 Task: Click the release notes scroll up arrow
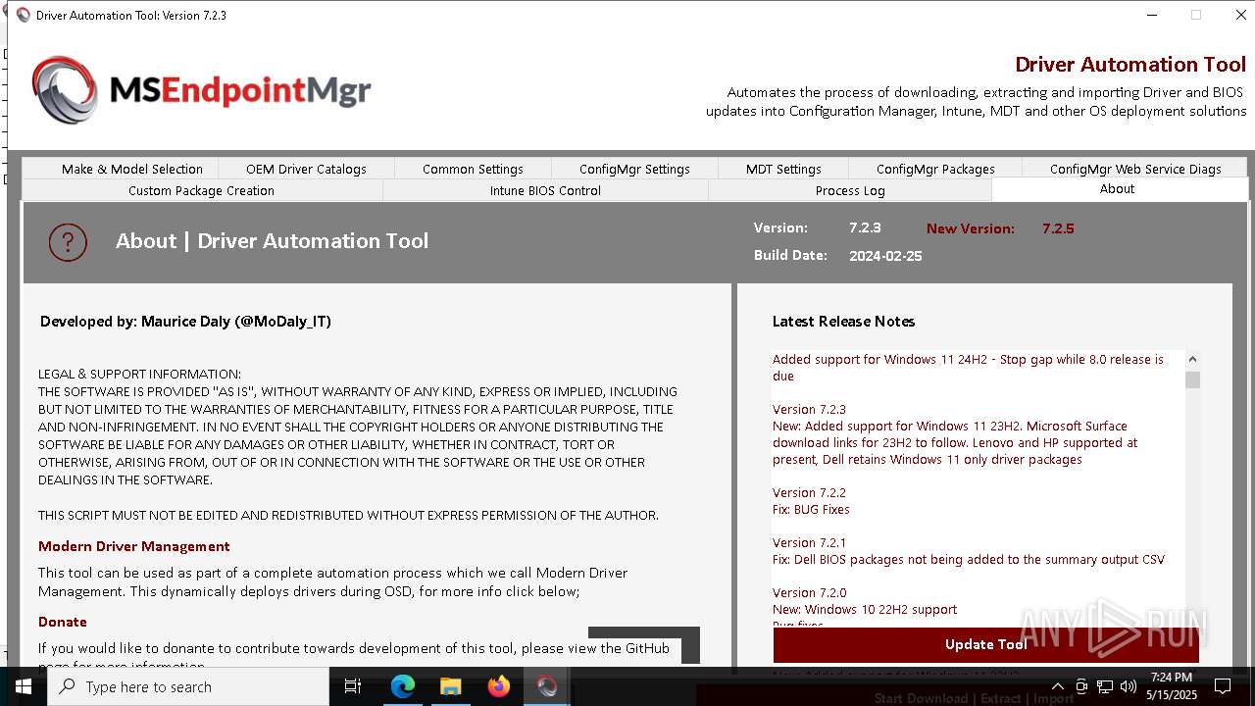pyautogui.click(x=1192, y=360)
